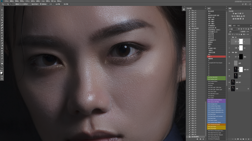Click the search icon in the top right
Screen dimensions: 252x141
[x=243, y=4]
